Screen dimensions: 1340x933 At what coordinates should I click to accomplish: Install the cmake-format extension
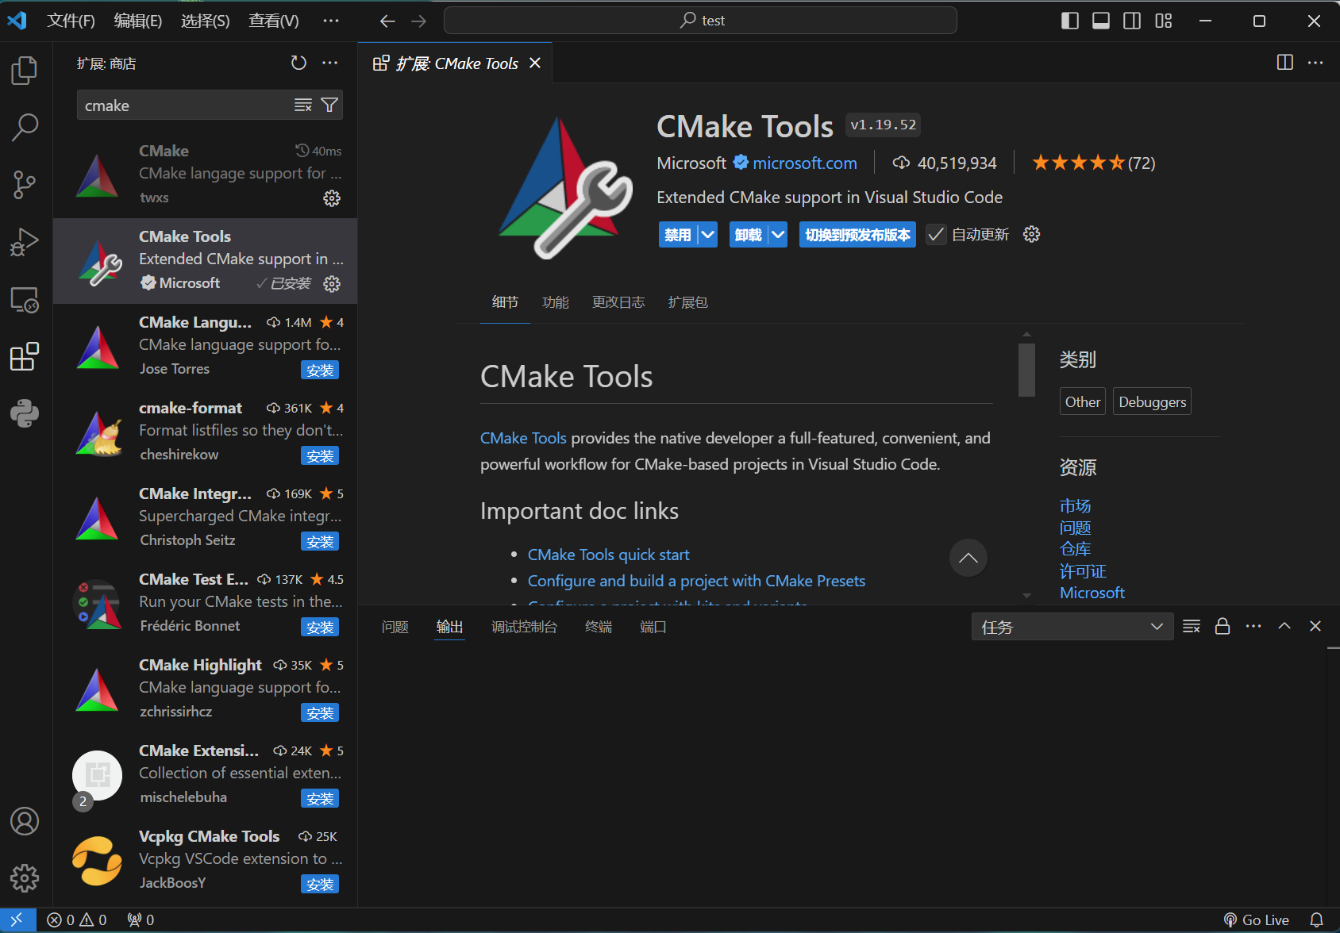320,455
